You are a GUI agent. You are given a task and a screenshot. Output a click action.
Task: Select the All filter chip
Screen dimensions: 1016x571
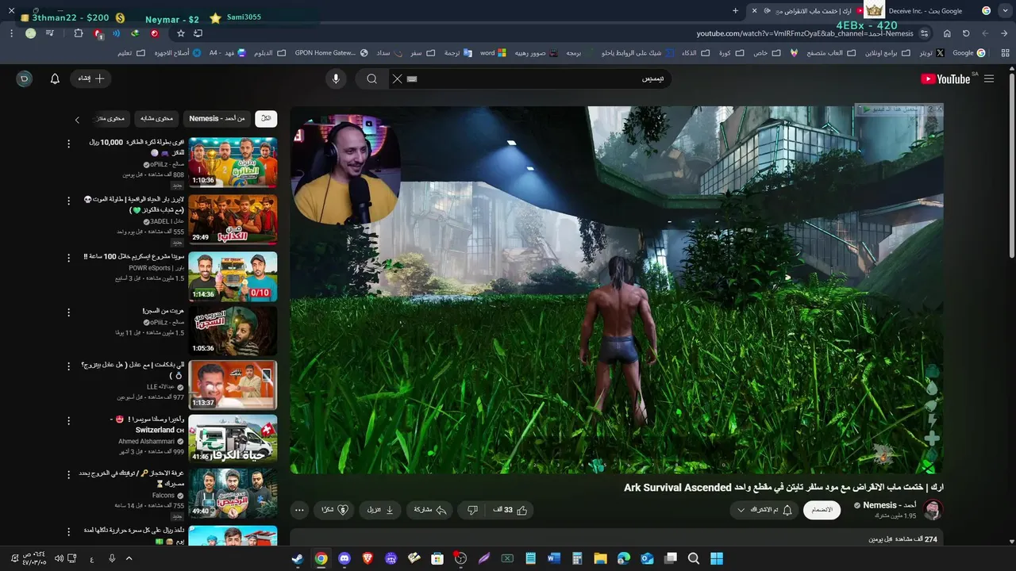(267, 118)
